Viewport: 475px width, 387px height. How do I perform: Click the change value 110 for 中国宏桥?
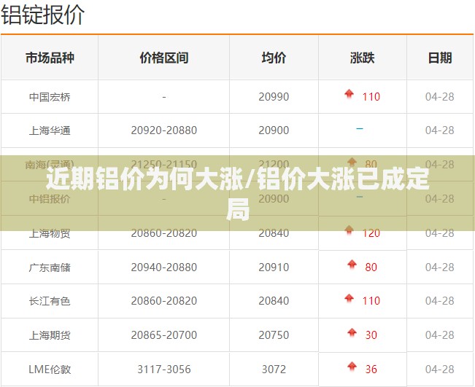[371, 97]
